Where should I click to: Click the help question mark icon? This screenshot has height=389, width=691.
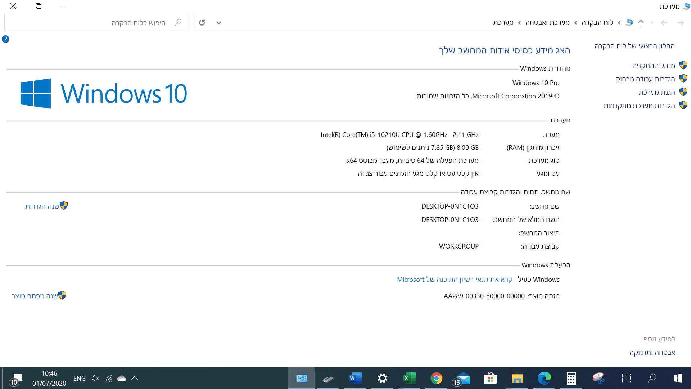5,39
